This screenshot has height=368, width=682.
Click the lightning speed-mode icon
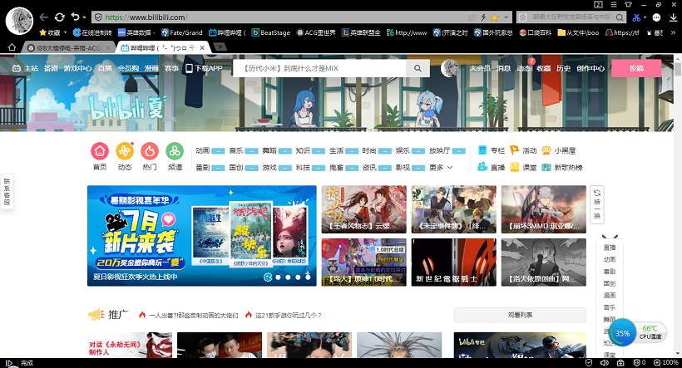[483, 17]
